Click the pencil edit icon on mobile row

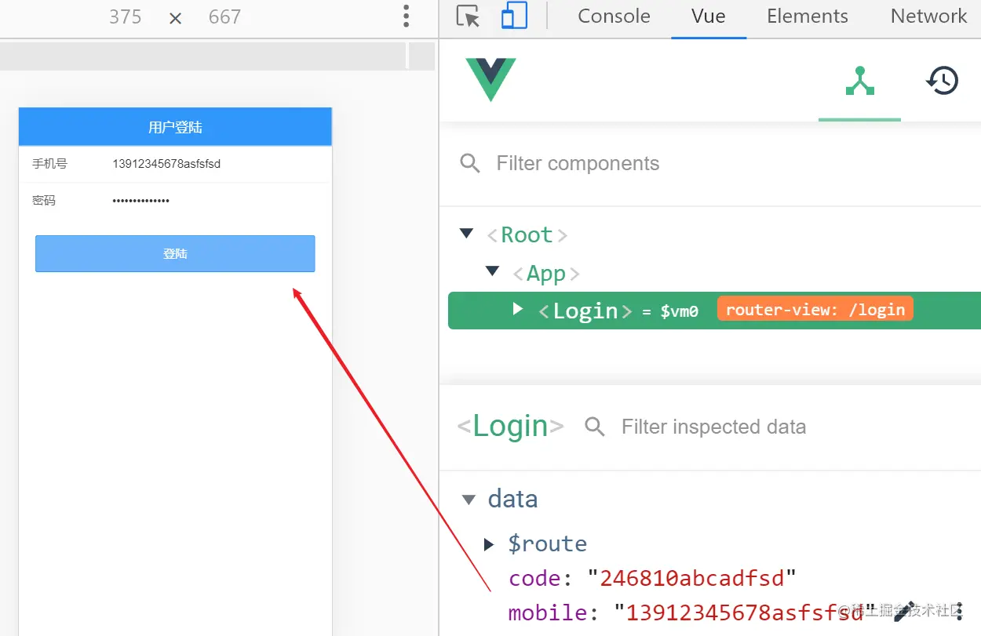point(905,611)
